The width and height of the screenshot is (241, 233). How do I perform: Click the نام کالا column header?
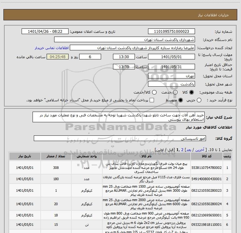coord(146,156)
